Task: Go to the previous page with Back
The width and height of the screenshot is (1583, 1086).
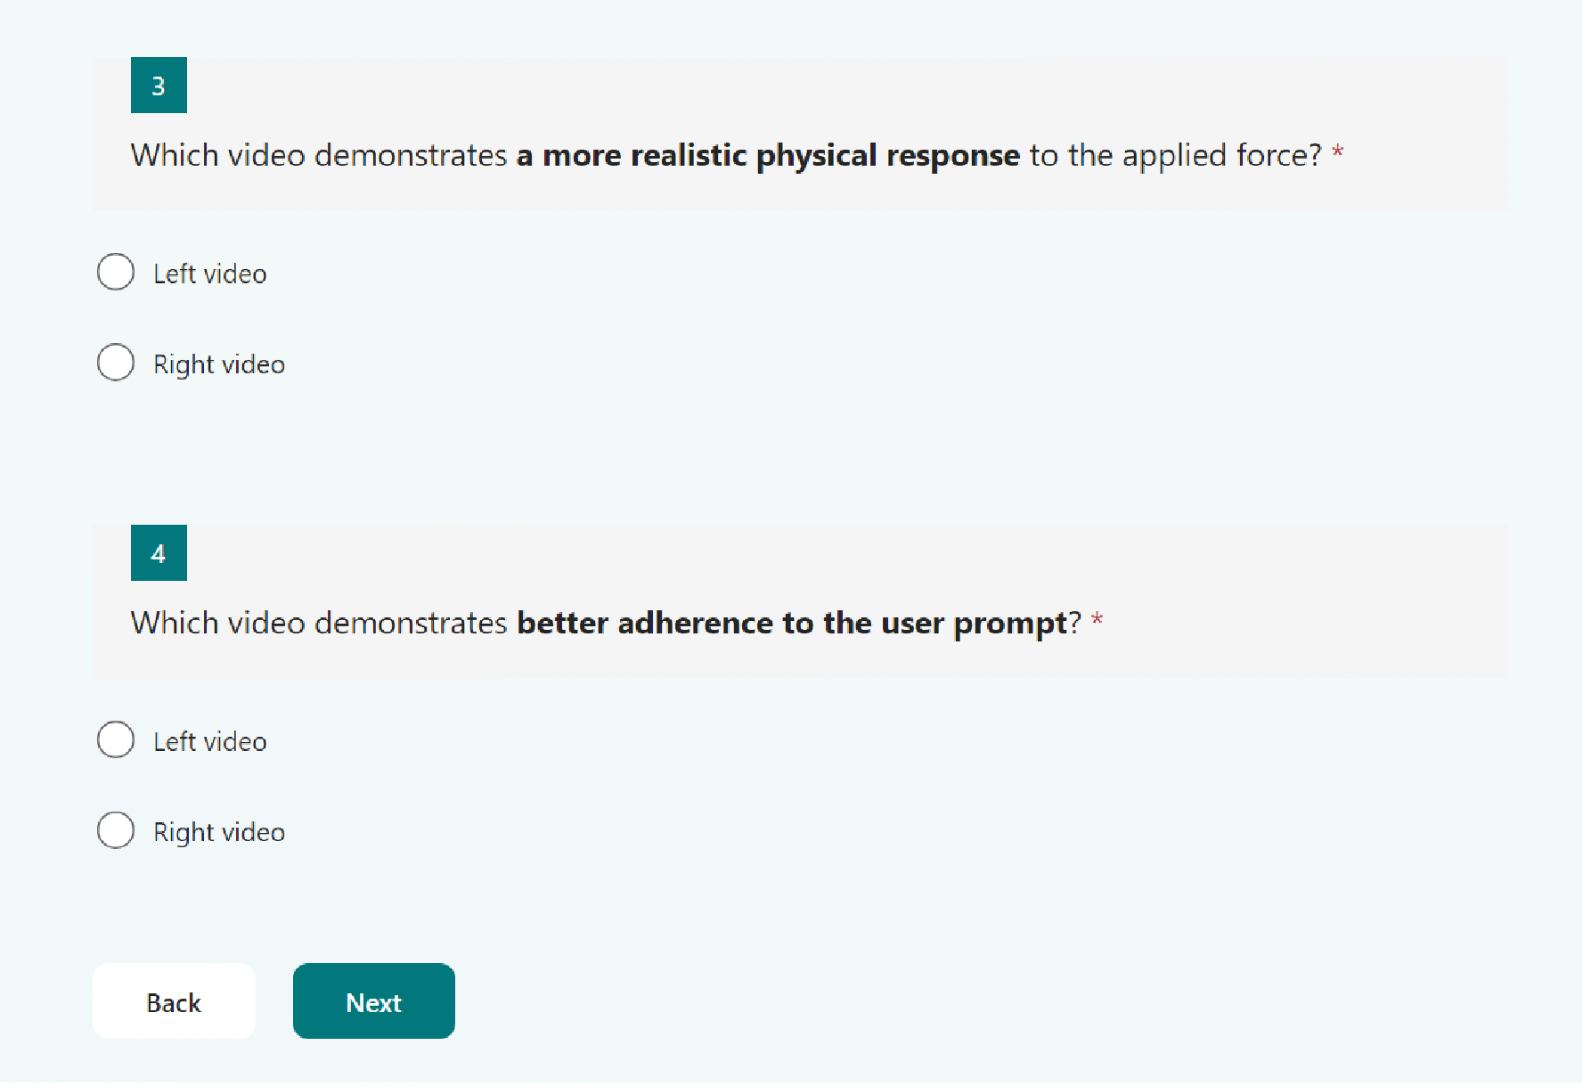Action: [174, 1002]
